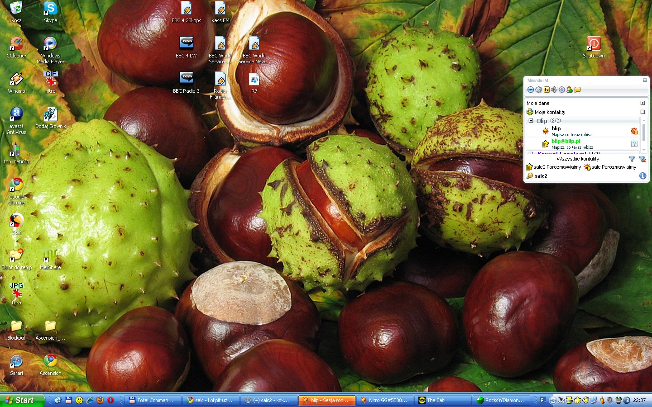Click the blue info icon beside salc2
The width and height of the screenshot is (652, 407).
[x=642, y=176]
